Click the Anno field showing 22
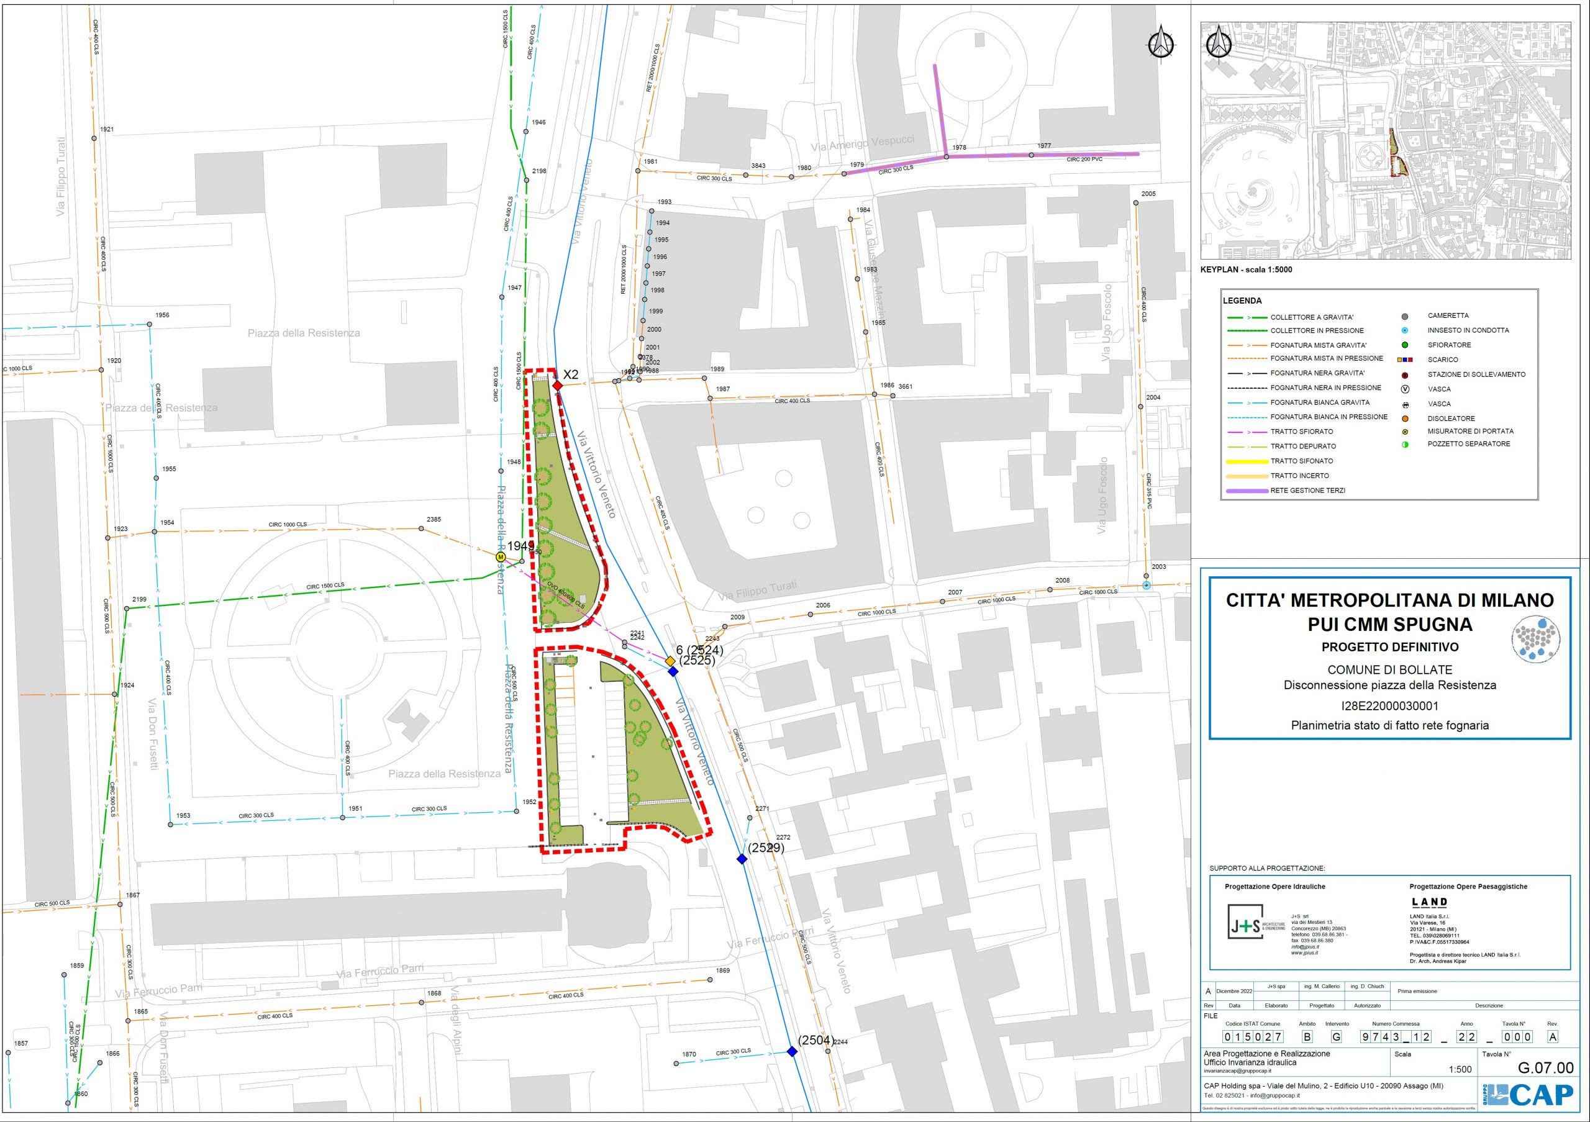The width and height of the screenshot is (1590, 1122). (x=1466, y=1037)
